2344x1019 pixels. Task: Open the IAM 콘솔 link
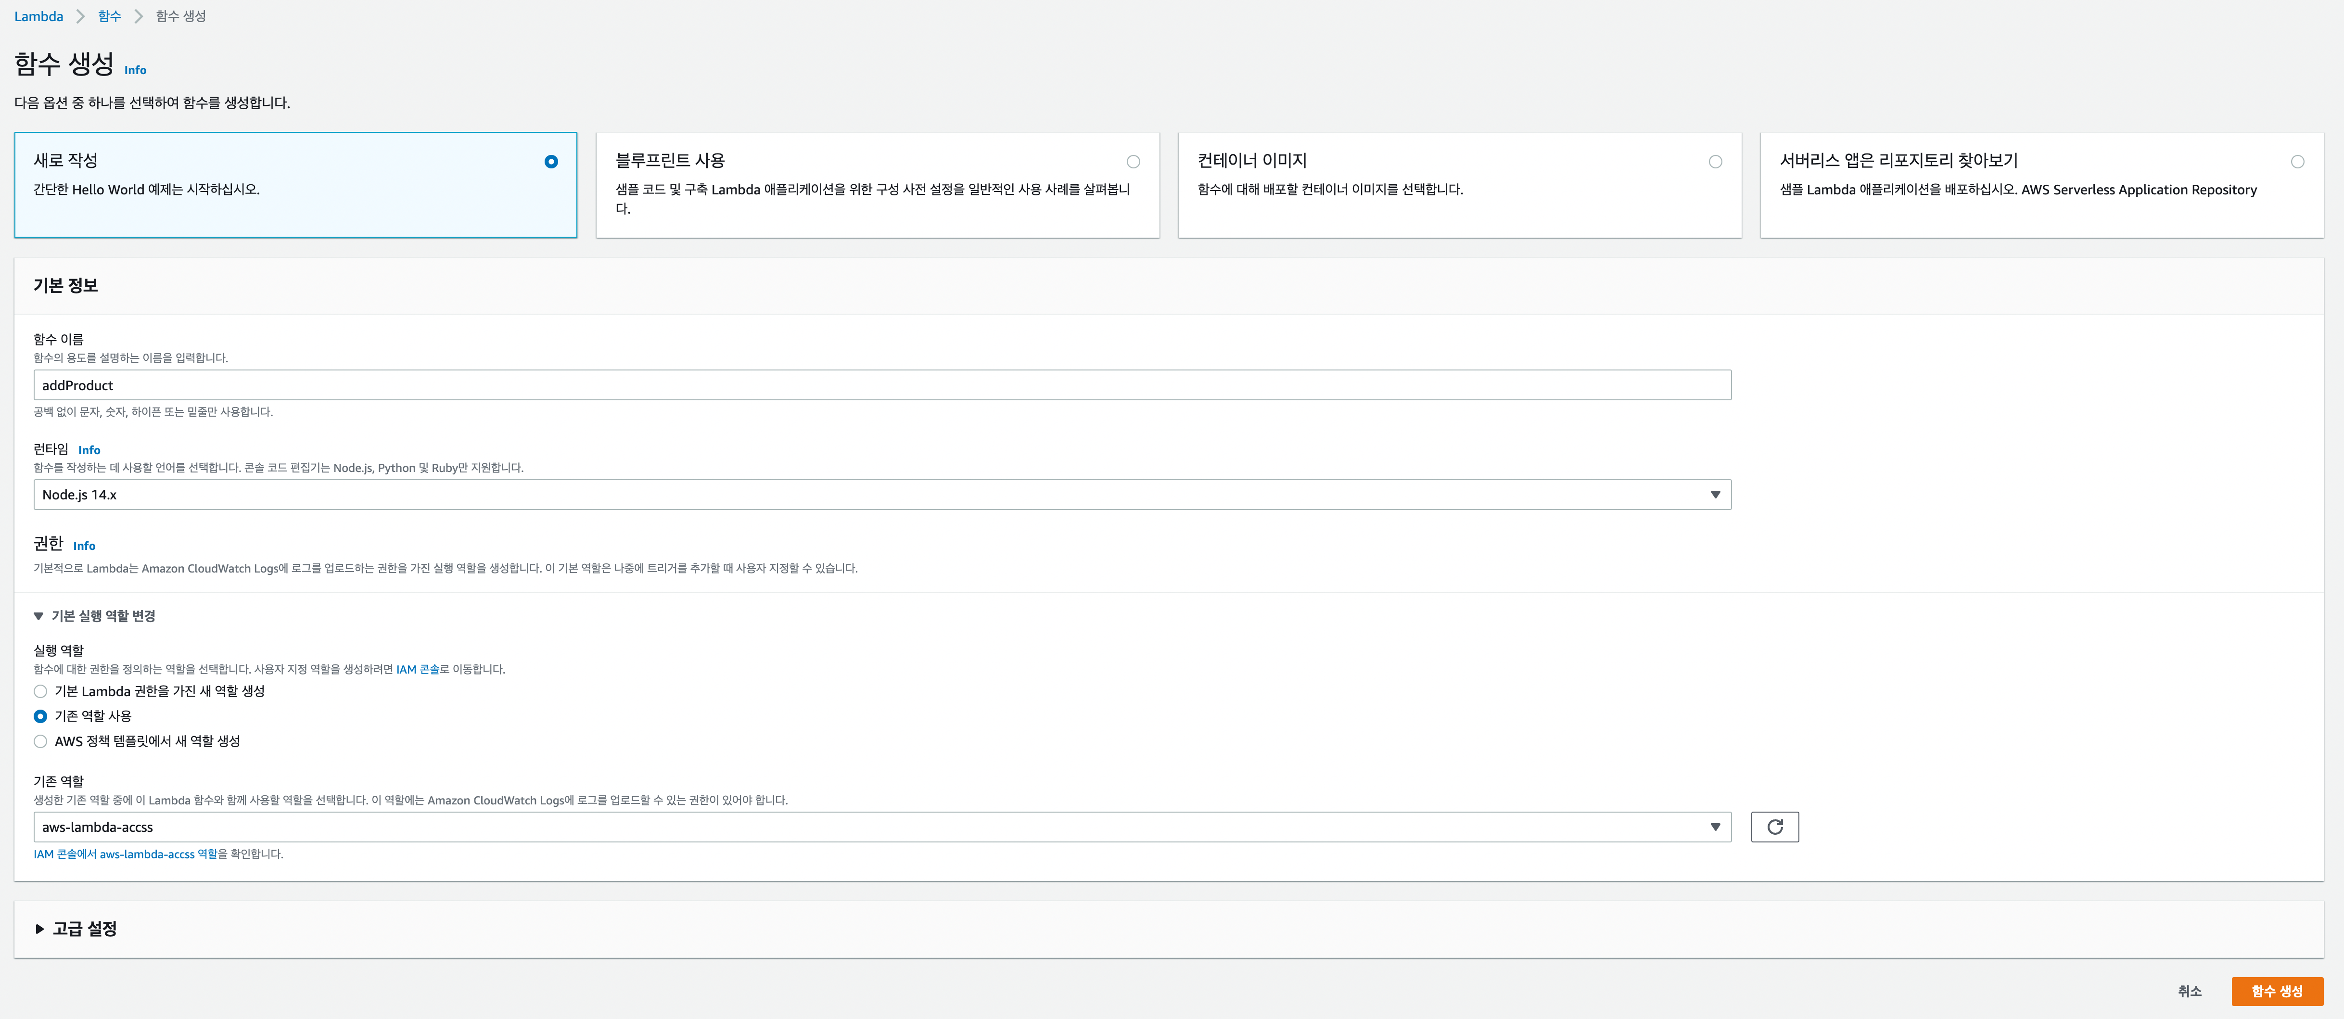tap(417, 670)
